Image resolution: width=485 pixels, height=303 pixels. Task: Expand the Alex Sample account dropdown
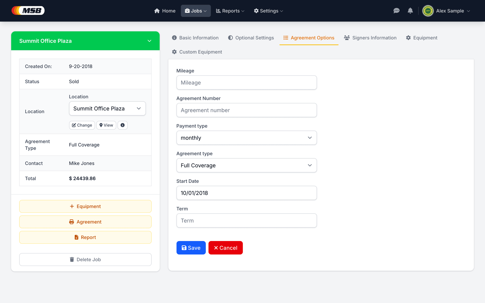(x=453, y=11)
